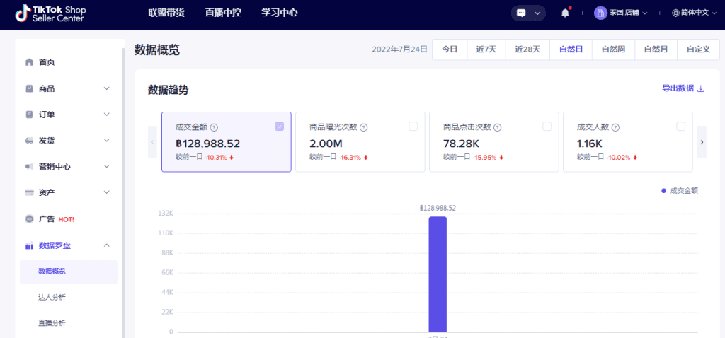
Task: Select the 近28天 date range tab
Action: [x=527, y=49]
